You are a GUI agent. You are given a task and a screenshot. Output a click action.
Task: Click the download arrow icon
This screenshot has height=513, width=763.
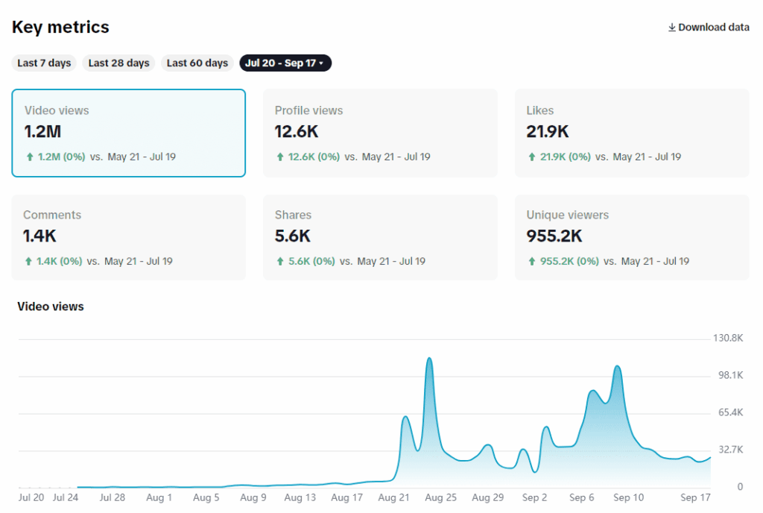671,28
